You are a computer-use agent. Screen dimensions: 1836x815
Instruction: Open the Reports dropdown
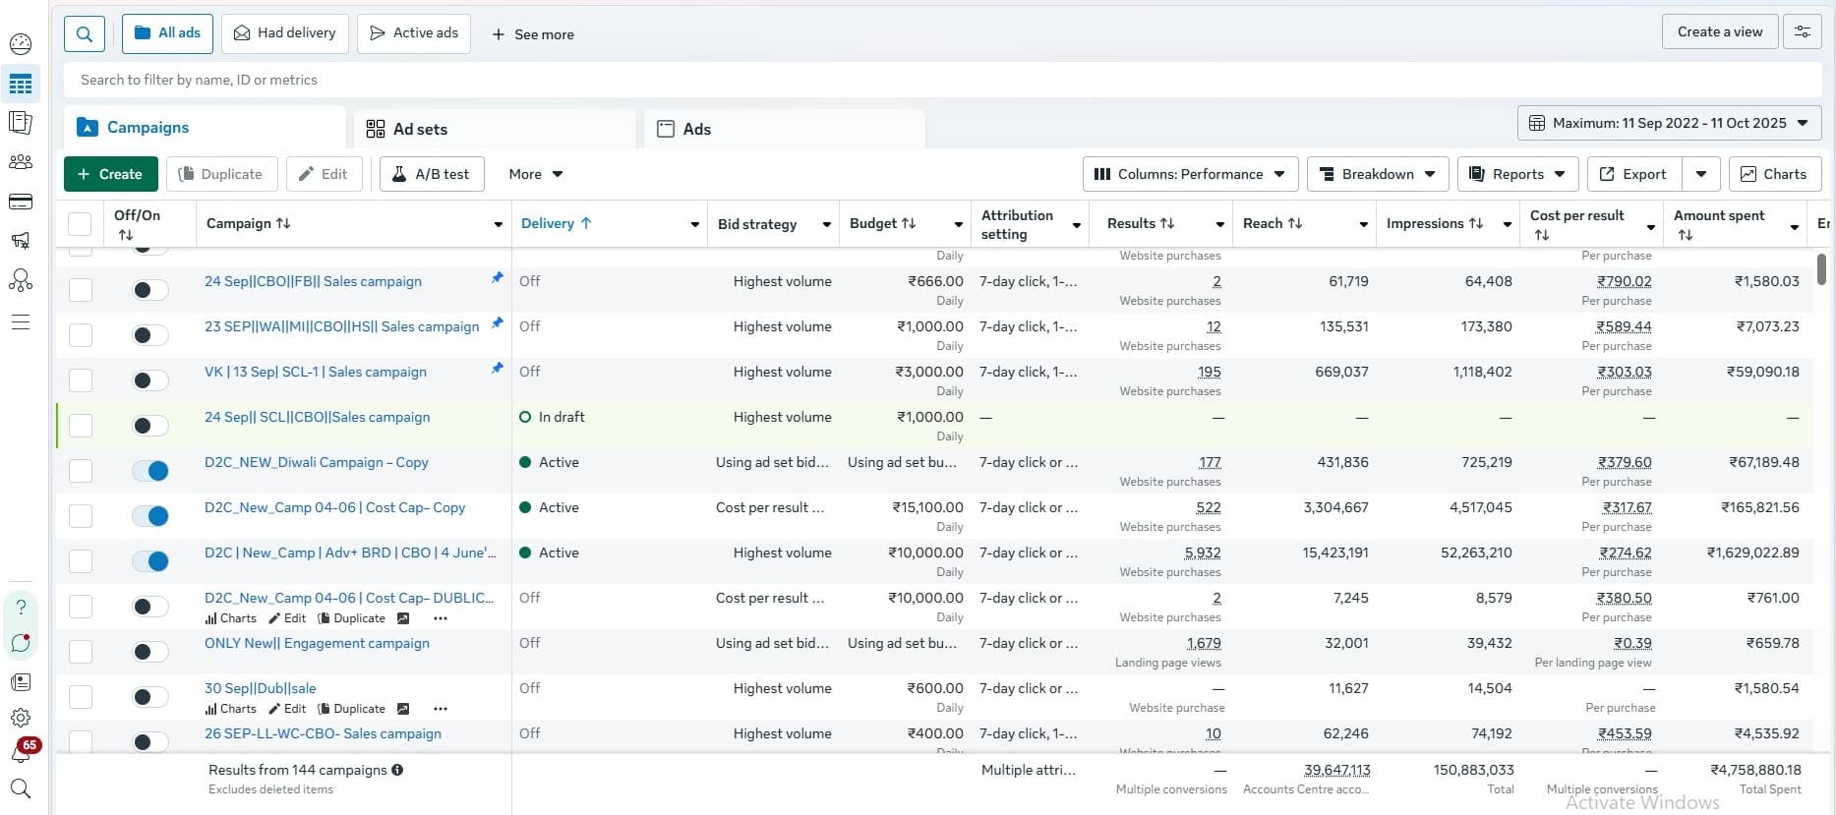coord(1517,174)
